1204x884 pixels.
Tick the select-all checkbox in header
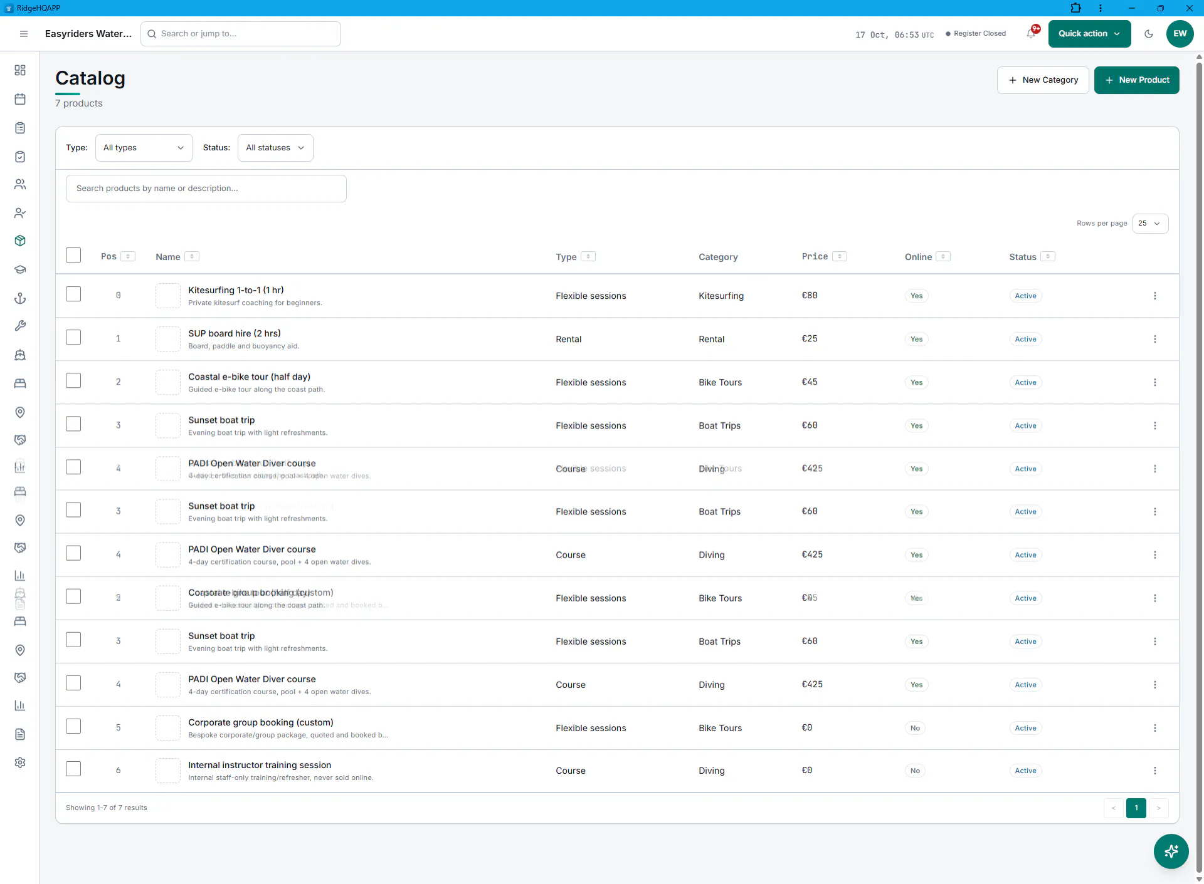click(73, 255)
